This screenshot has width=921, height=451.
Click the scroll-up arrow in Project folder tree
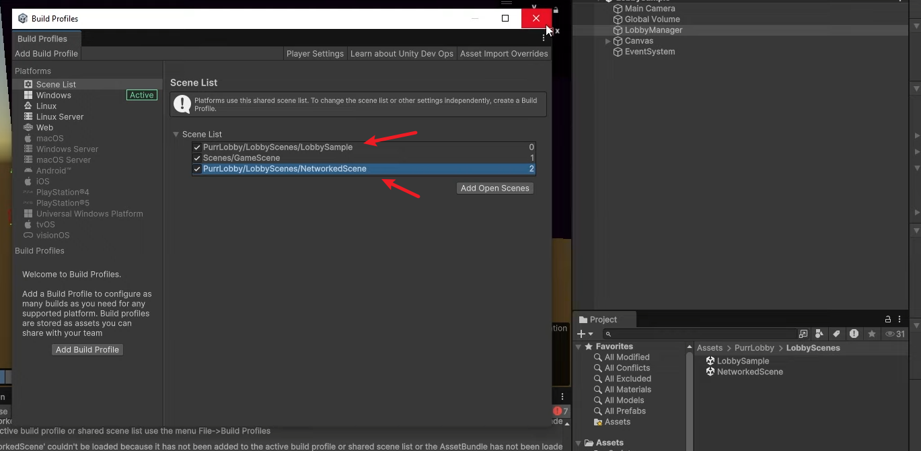pyautogui.click(x=689, y=347)
